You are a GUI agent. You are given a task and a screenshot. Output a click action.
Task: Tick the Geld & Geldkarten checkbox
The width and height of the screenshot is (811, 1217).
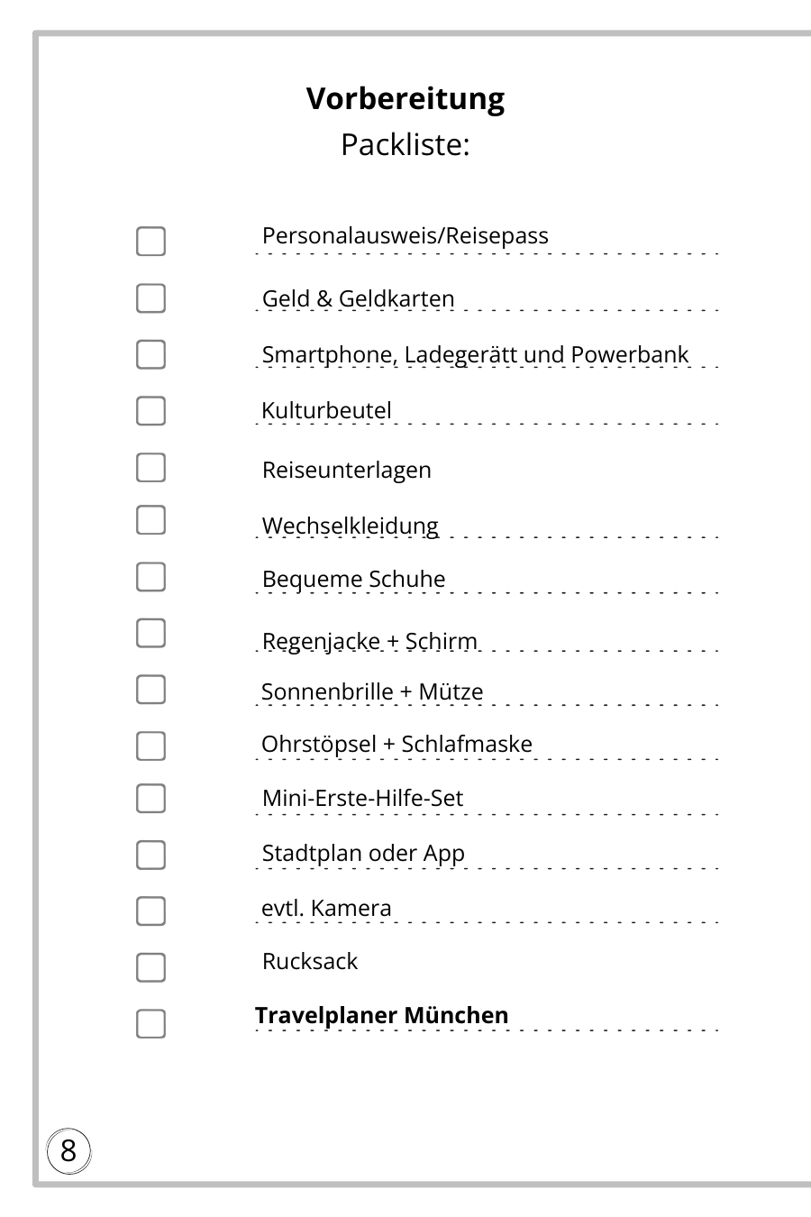[150, 298]
